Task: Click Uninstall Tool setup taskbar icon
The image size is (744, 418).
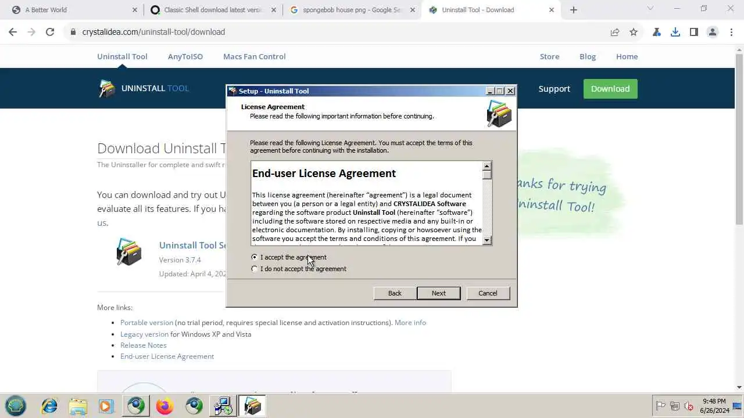Action: tap(252, 406)
